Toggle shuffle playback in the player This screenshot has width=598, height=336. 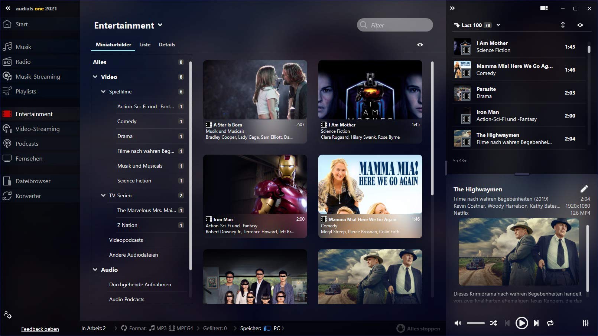493,323
